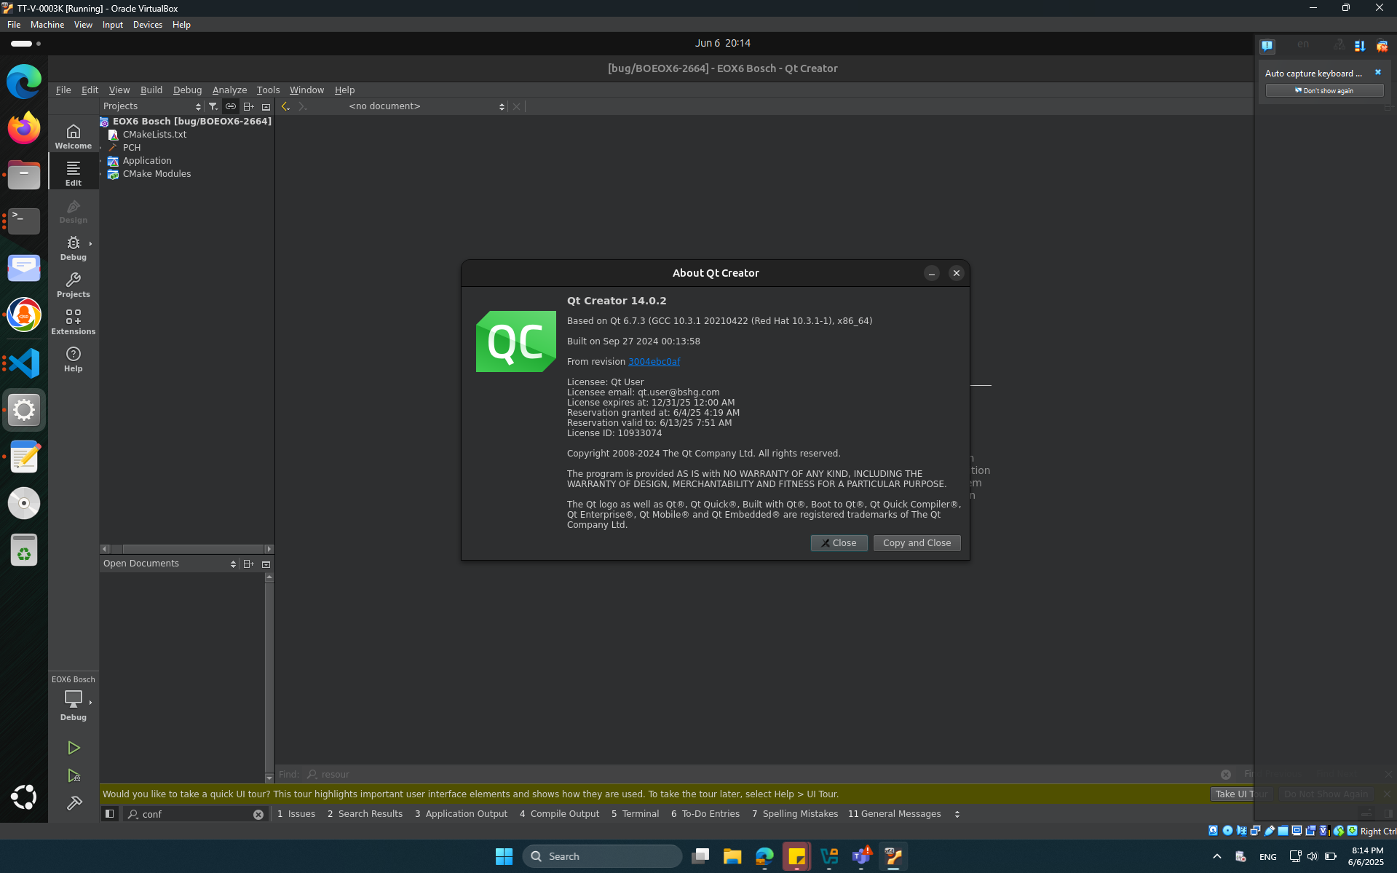The height and width of the screenshot is (873, 1397).
Task: Open the no document combo box
Action: [427, 106]
